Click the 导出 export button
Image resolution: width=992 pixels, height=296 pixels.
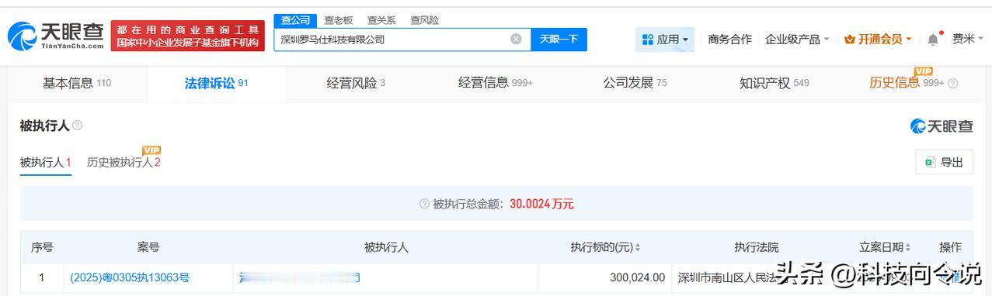pyautogui.click(x=944, y=162)
